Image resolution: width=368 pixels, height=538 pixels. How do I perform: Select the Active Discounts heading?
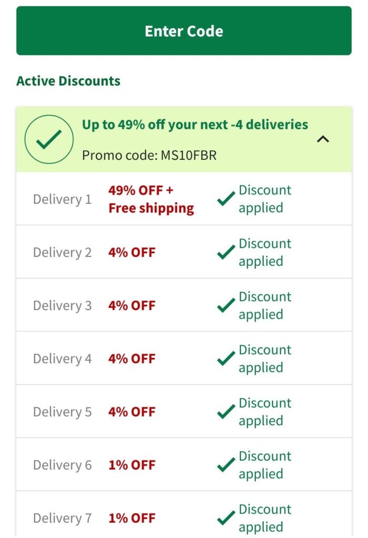pyautogui.click(x=68, y=80)
